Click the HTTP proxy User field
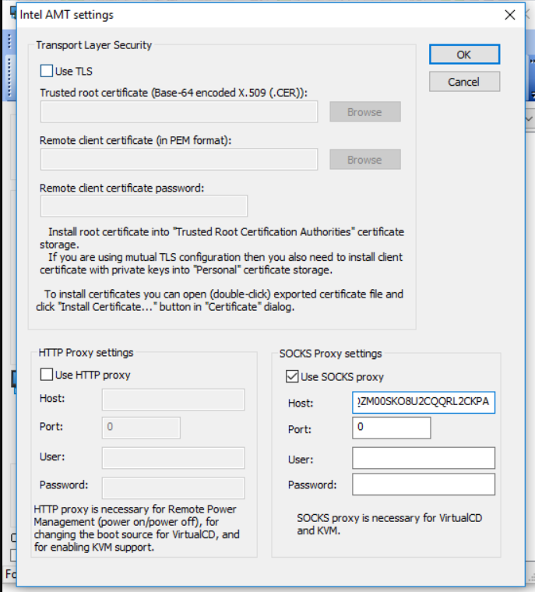This screenshot has width=535, height=592. (x=173, y=458)
